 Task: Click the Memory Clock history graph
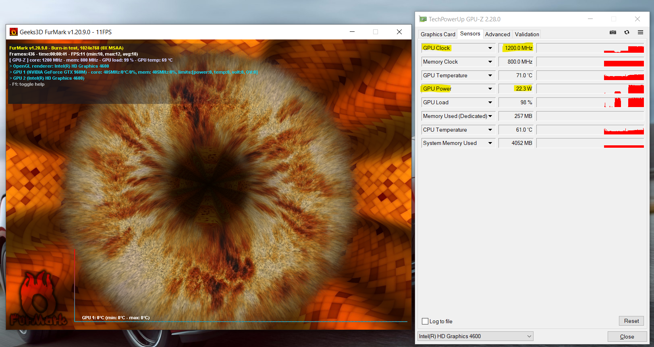[590, 62]
